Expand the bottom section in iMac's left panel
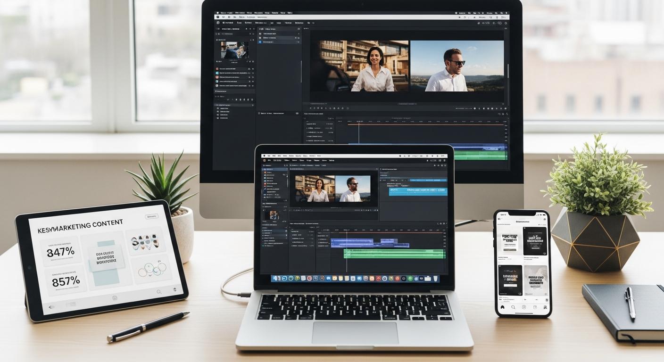The image size is (664, 362). [x=217, y=105]
